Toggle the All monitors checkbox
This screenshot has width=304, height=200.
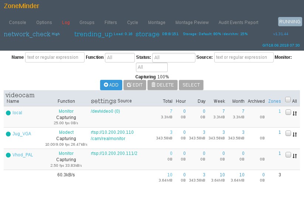(288, 100)
